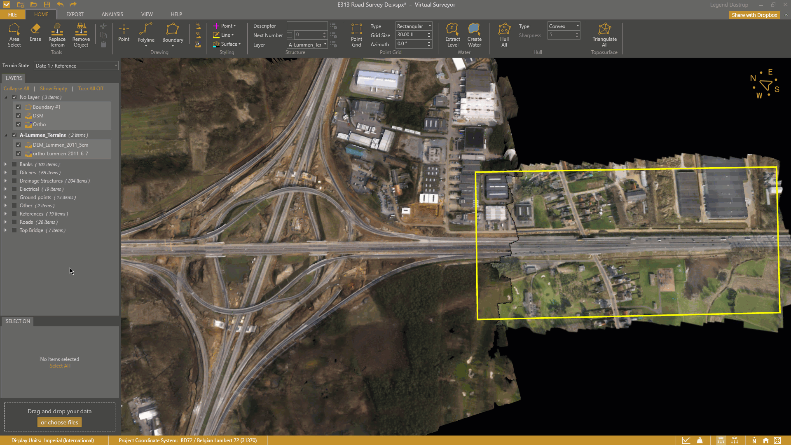Select the Area Select tool
Viewport: 791px width, 445px height.
pos(14,35)
